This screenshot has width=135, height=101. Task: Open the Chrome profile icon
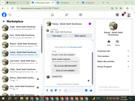[127, 8]
